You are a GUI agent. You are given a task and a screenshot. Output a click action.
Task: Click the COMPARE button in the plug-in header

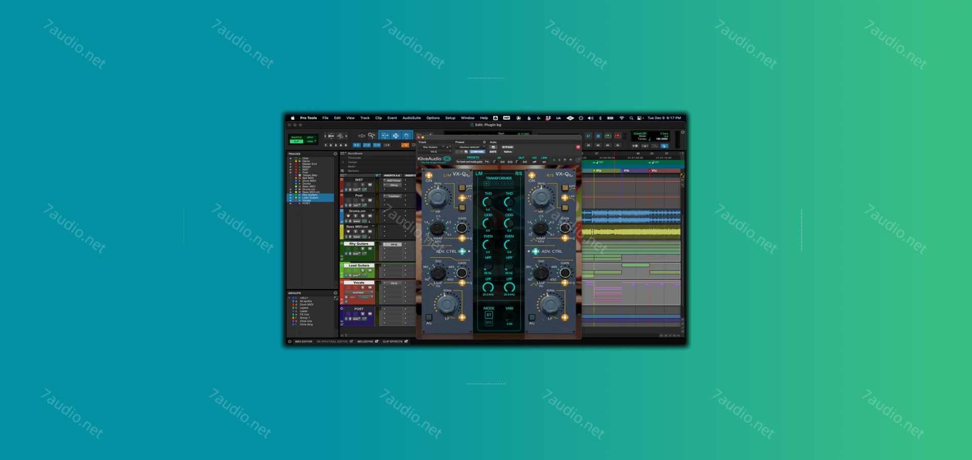pyautogui.click(x=477, y=151)
